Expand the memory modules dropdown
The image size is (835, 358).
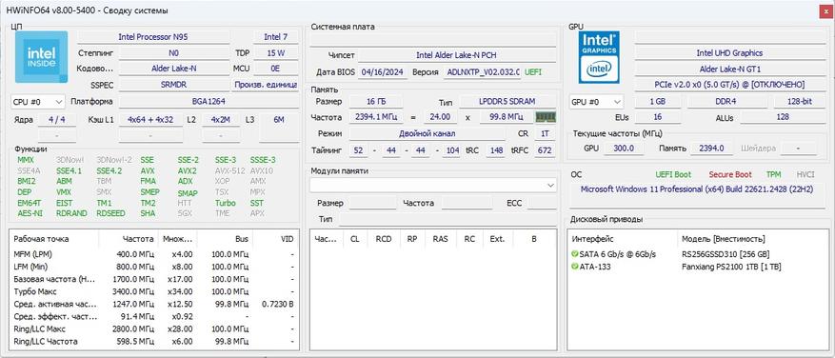point(433,185)
